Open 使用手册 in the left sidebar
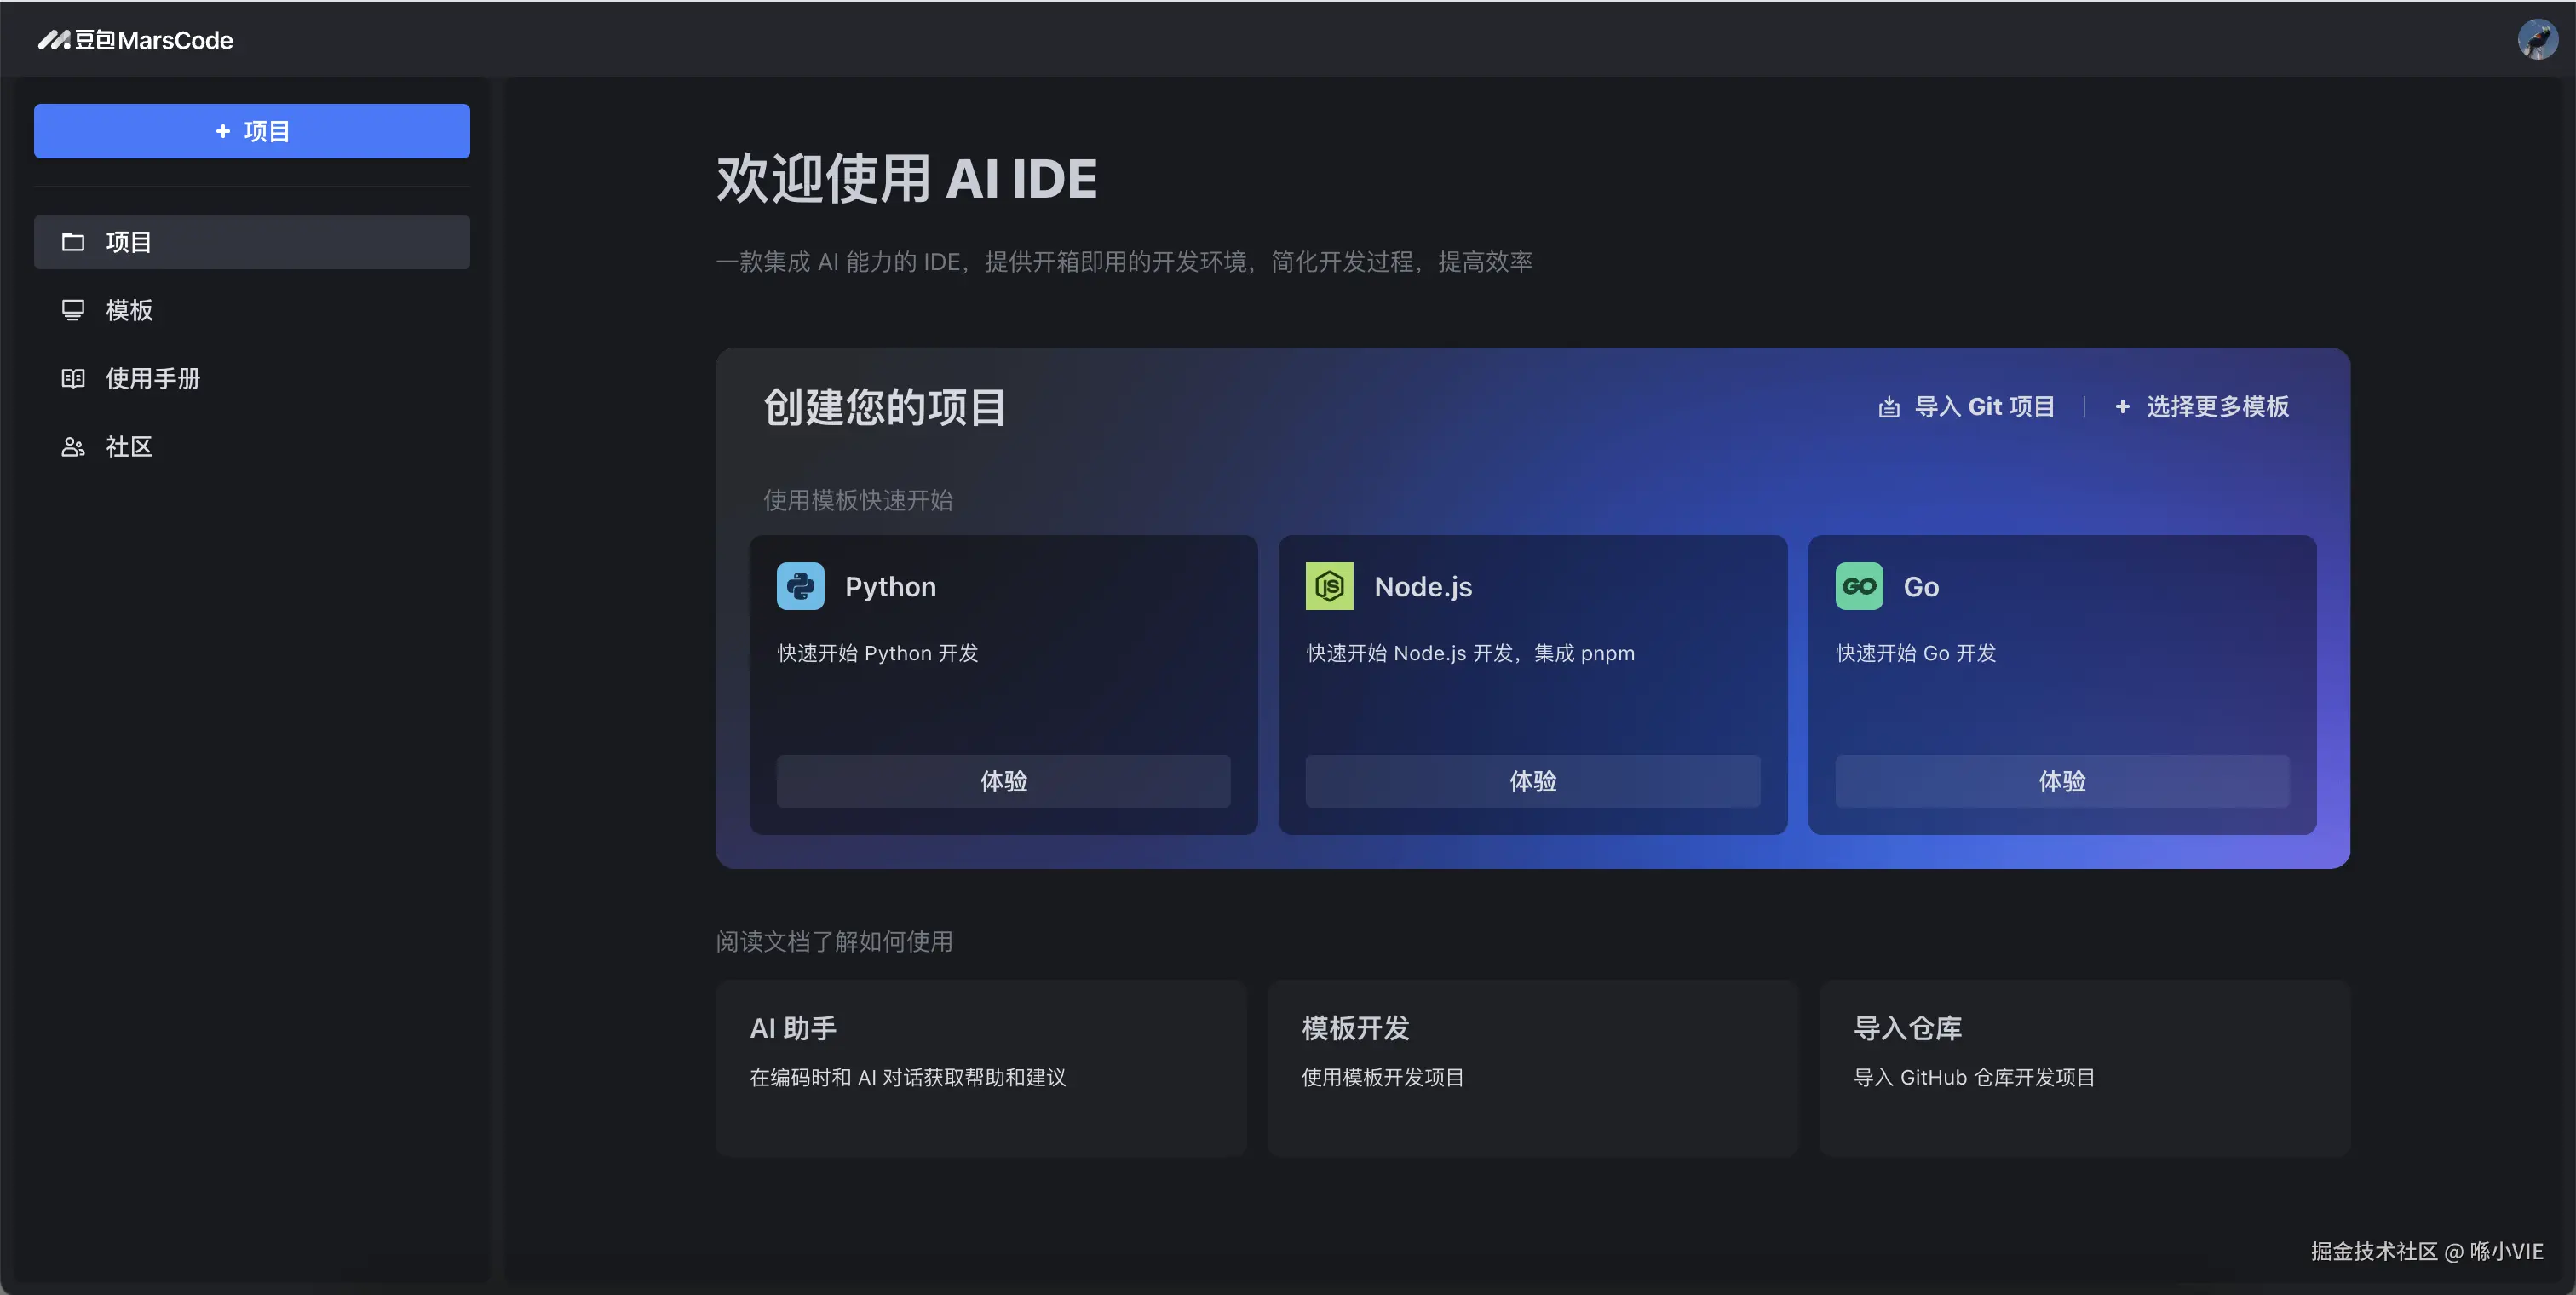 (x=153, y=378)
